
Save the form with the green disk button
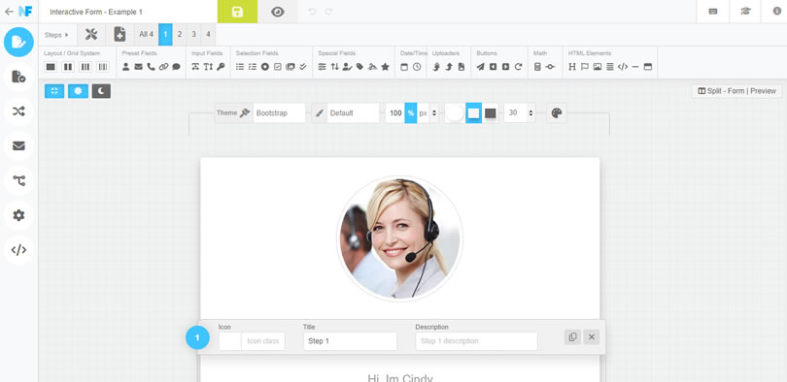point(237,12)
